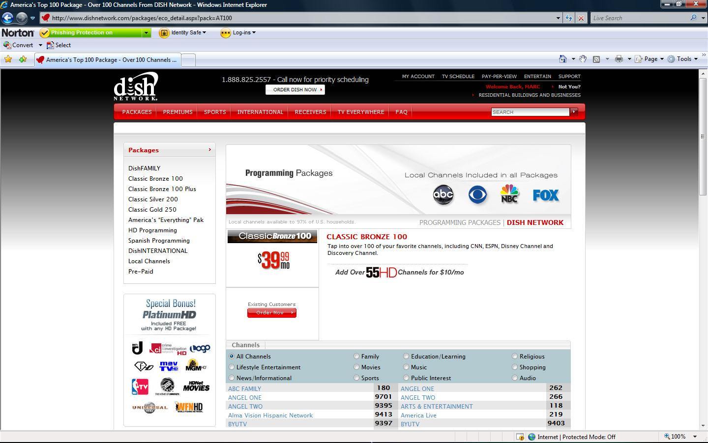
Task: Click the Convert PDF toolbar icon
Action: click(x=7, y=45)
